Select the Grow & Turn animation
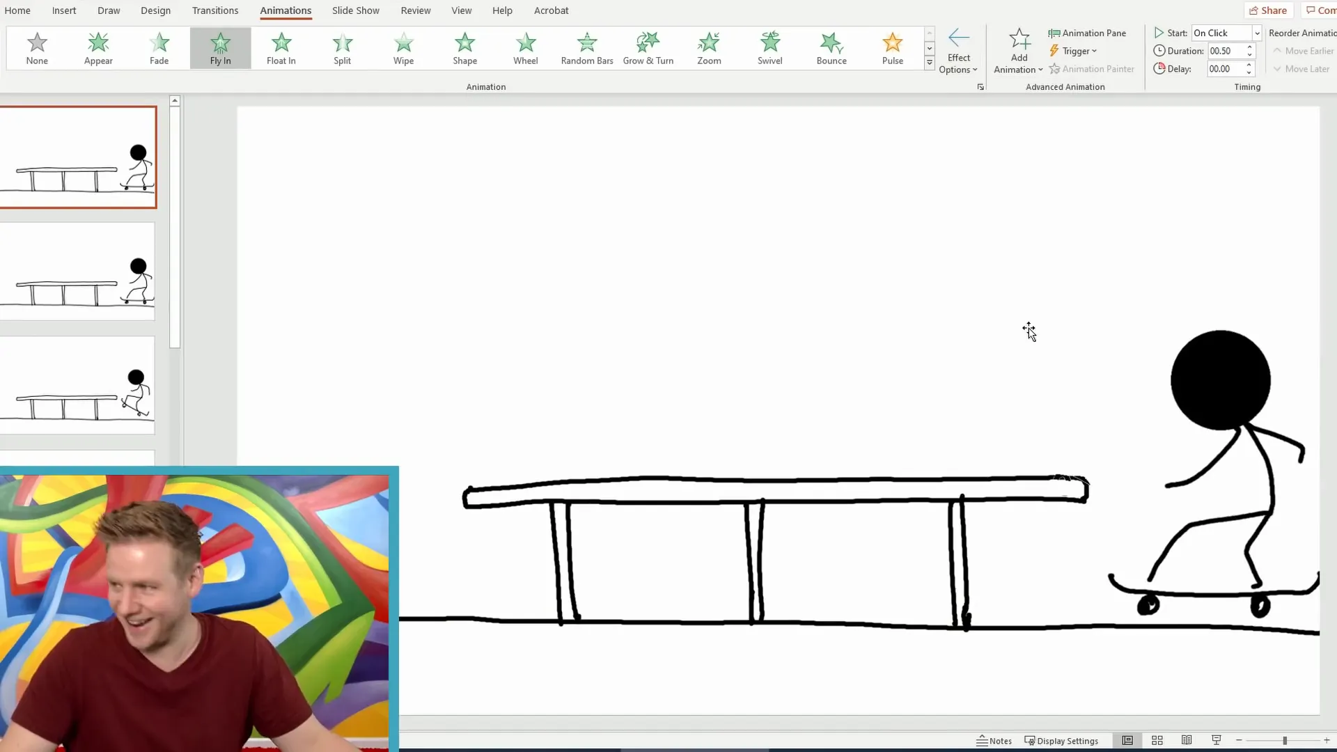 [x=648, y=48]
